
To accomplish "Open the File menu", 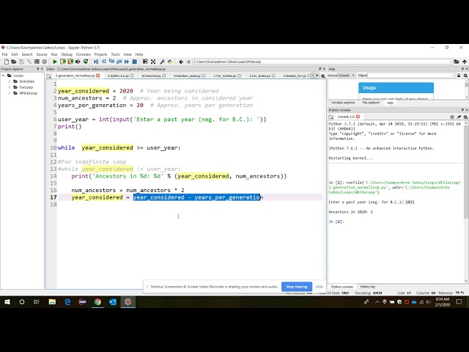I will tap(4, 54).
